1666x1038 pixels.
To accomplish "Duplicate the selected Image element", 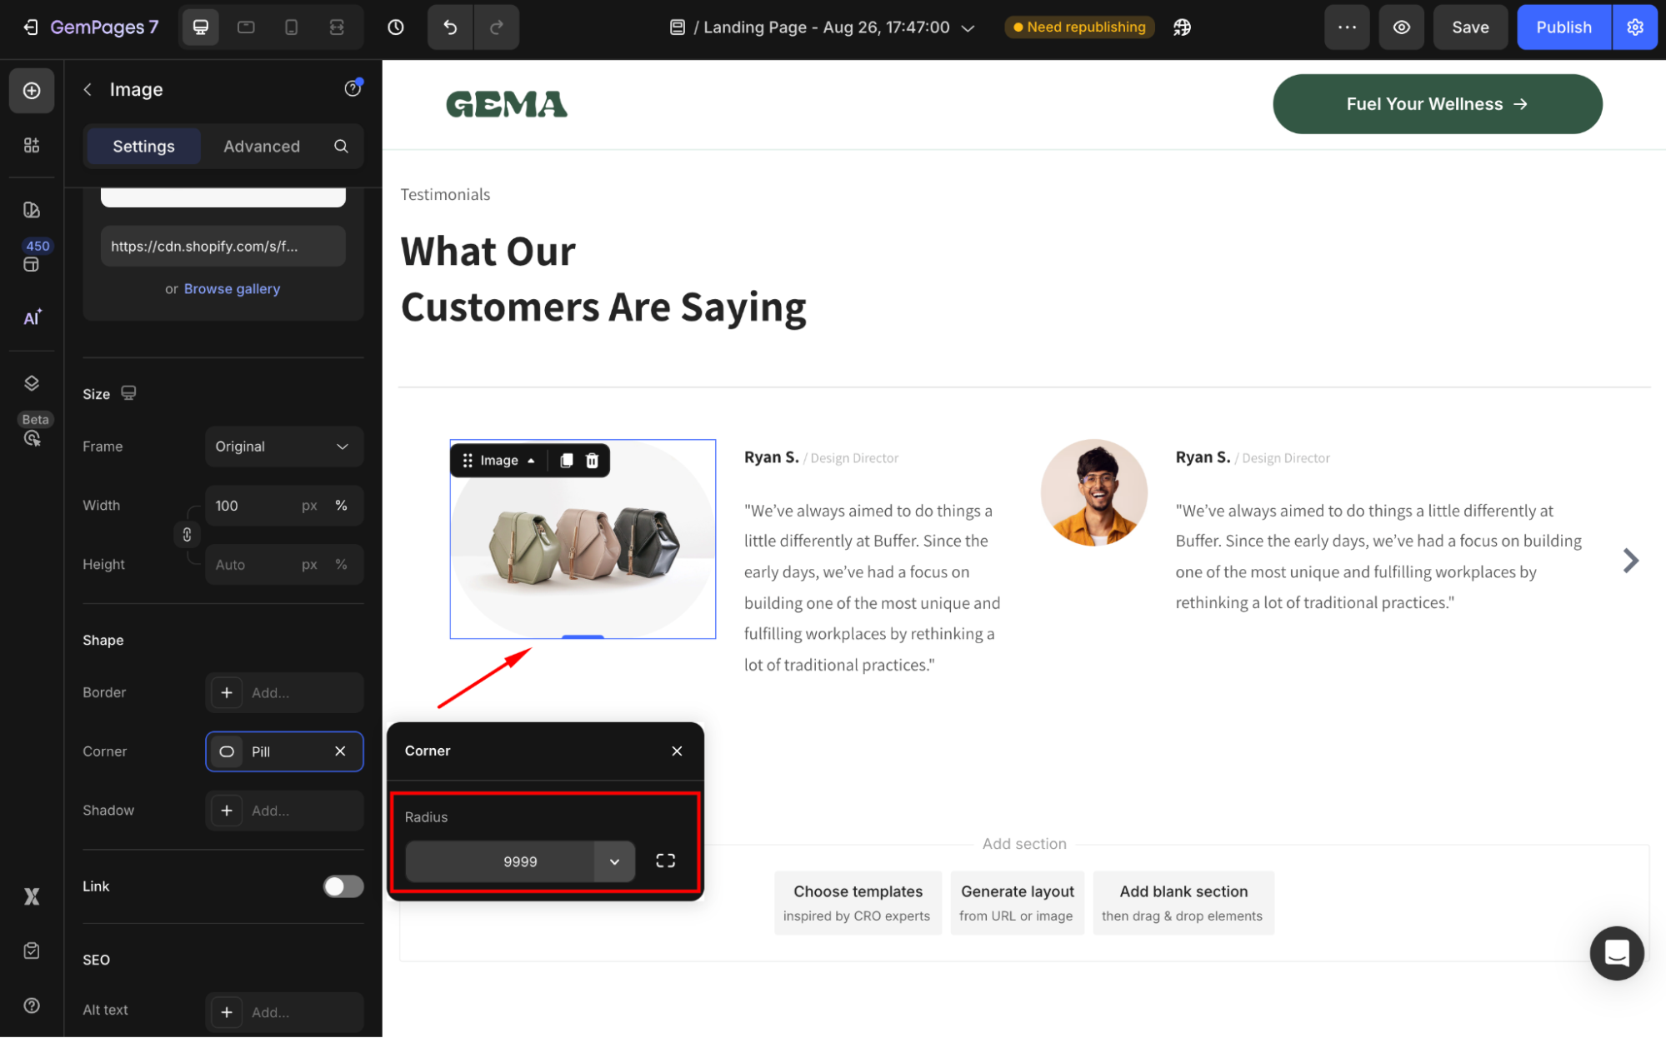I will [x=566, y=461].
